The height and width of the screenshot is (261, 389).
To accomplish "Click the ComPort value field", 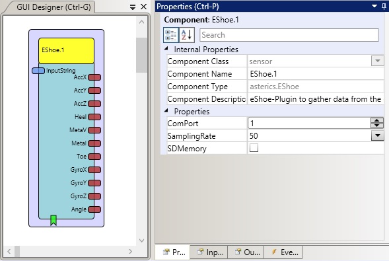I will (309, 124).
